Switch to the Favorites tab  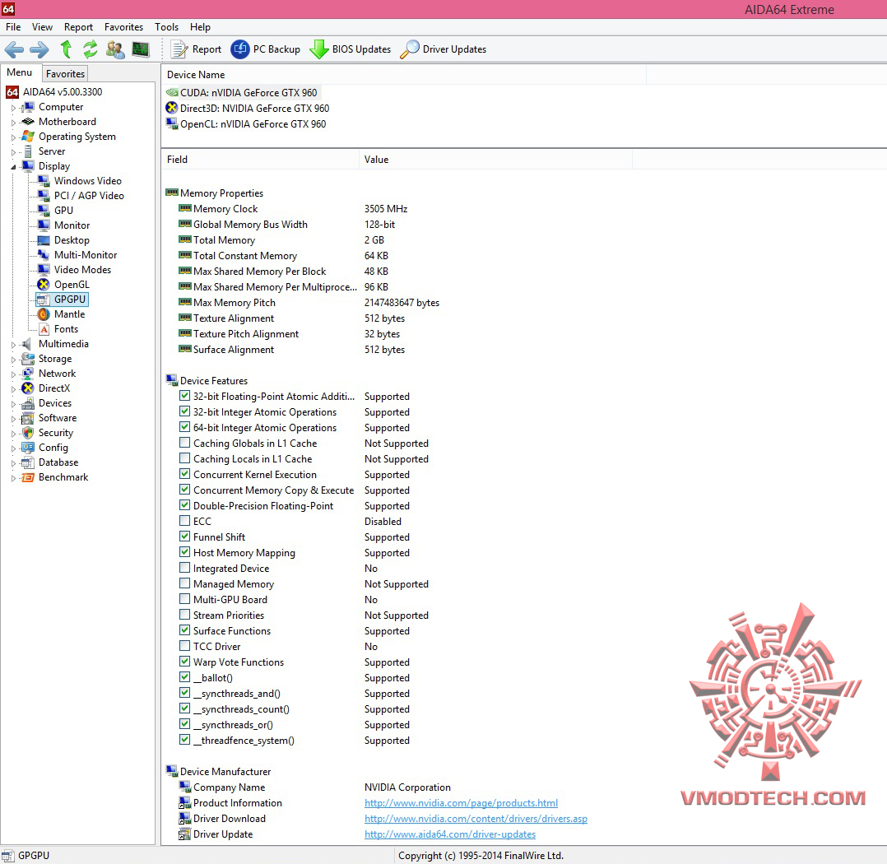65,73
